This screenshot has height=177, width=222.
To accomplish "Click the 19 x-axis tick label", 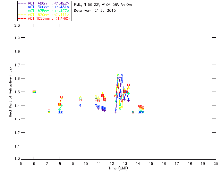I will tap(203, 164).
